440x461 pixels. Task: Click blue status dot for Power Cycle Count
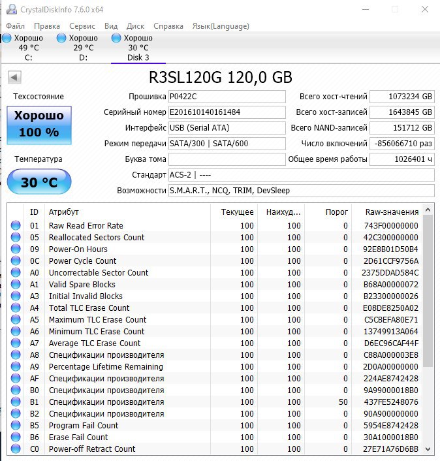(16, 261)
